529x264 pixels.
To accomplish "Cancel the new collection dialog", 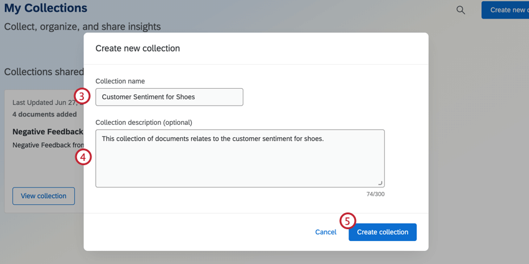I will pyautogui.click(x=325, y=232).
